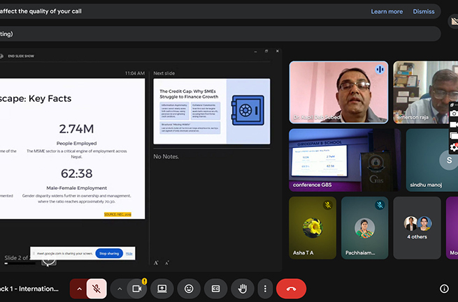The height and width of the screenshot is (302, 458).
Task: Expand video settings arrow beside camera
Action: click(x=120, y=288)
